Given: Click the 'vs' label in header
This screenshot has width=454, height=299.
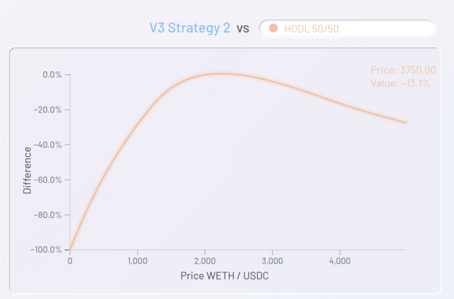Looking at the screenshot, I should click(243, 28).
